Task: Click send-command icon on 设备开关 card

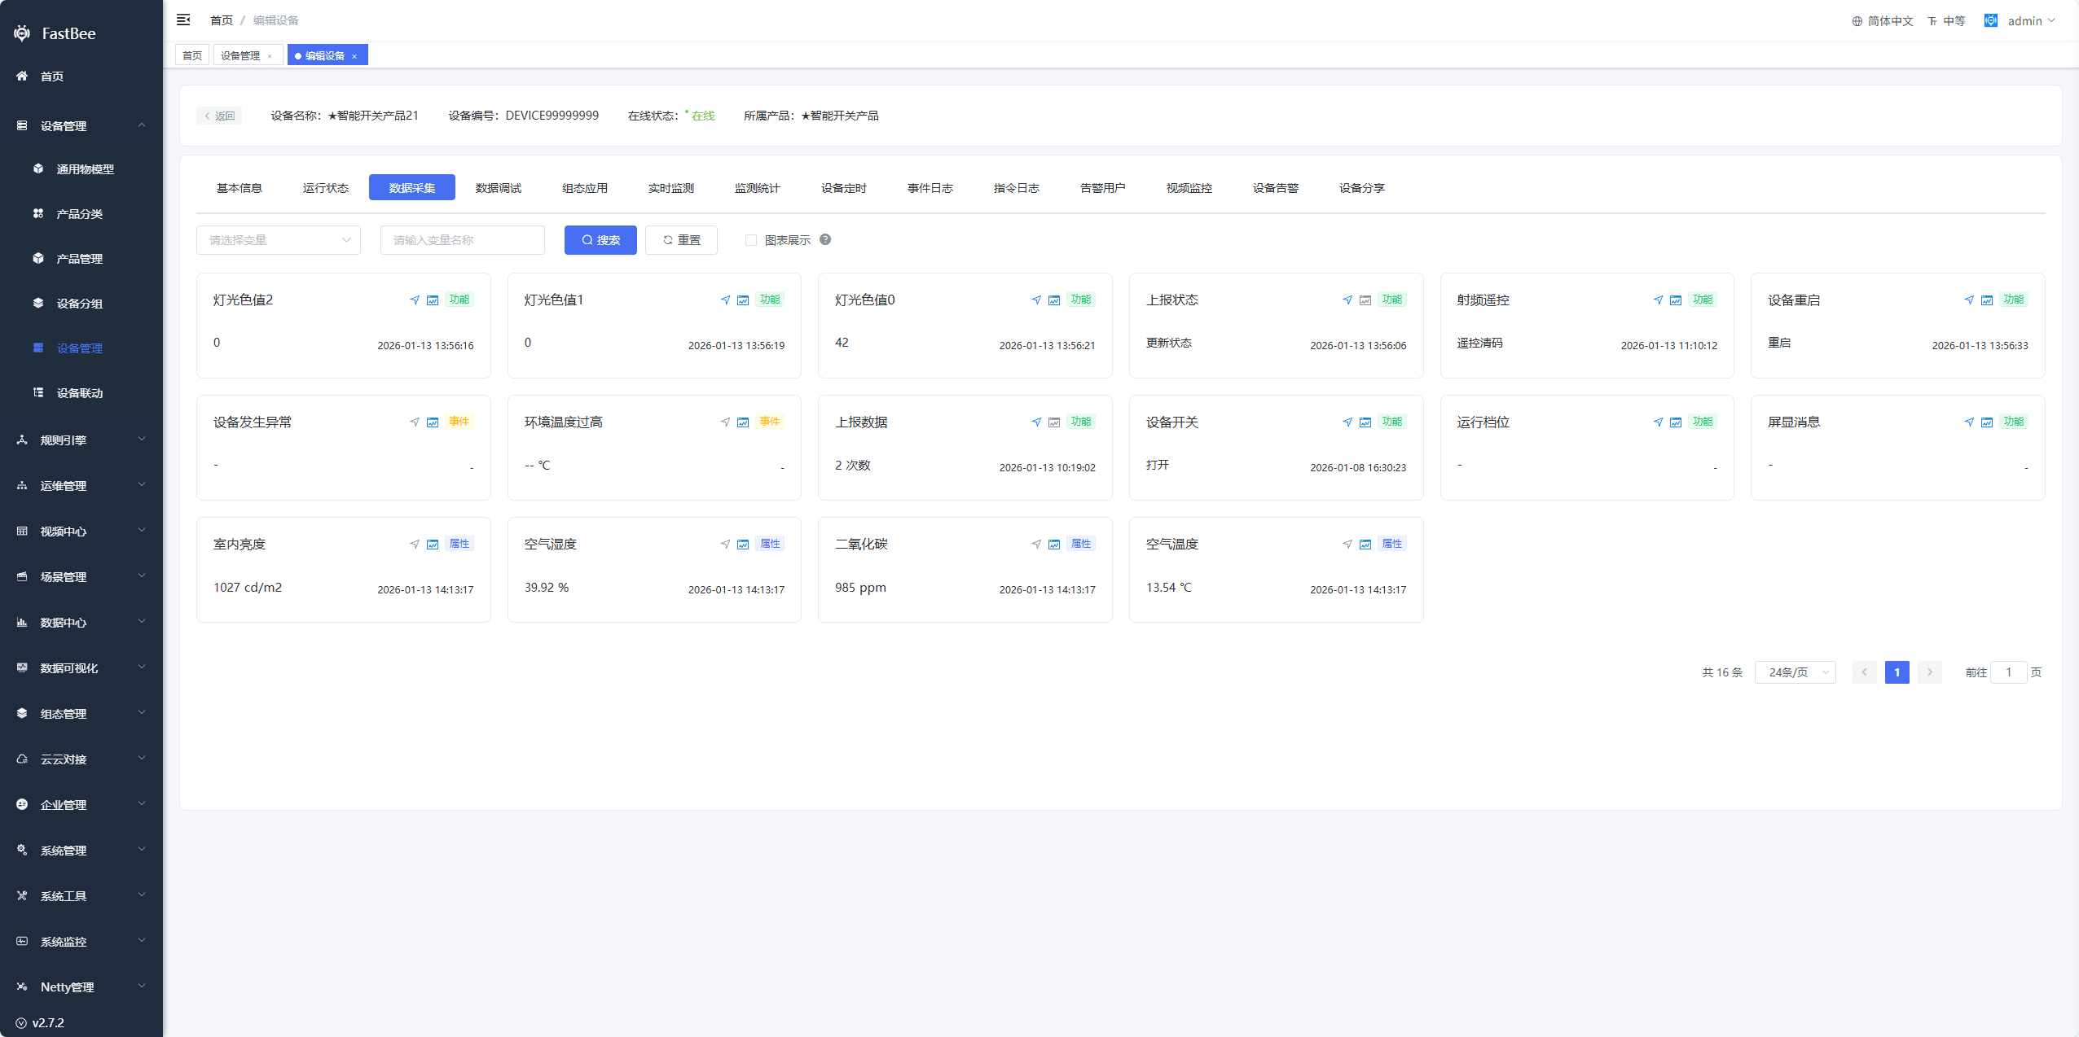Action: pyautogui.click(x=1347, y=422)
